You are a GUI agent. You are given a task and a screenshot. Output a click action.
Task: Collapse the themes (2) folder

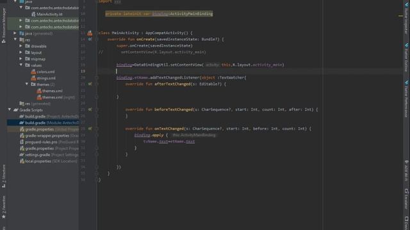(27, 84)
